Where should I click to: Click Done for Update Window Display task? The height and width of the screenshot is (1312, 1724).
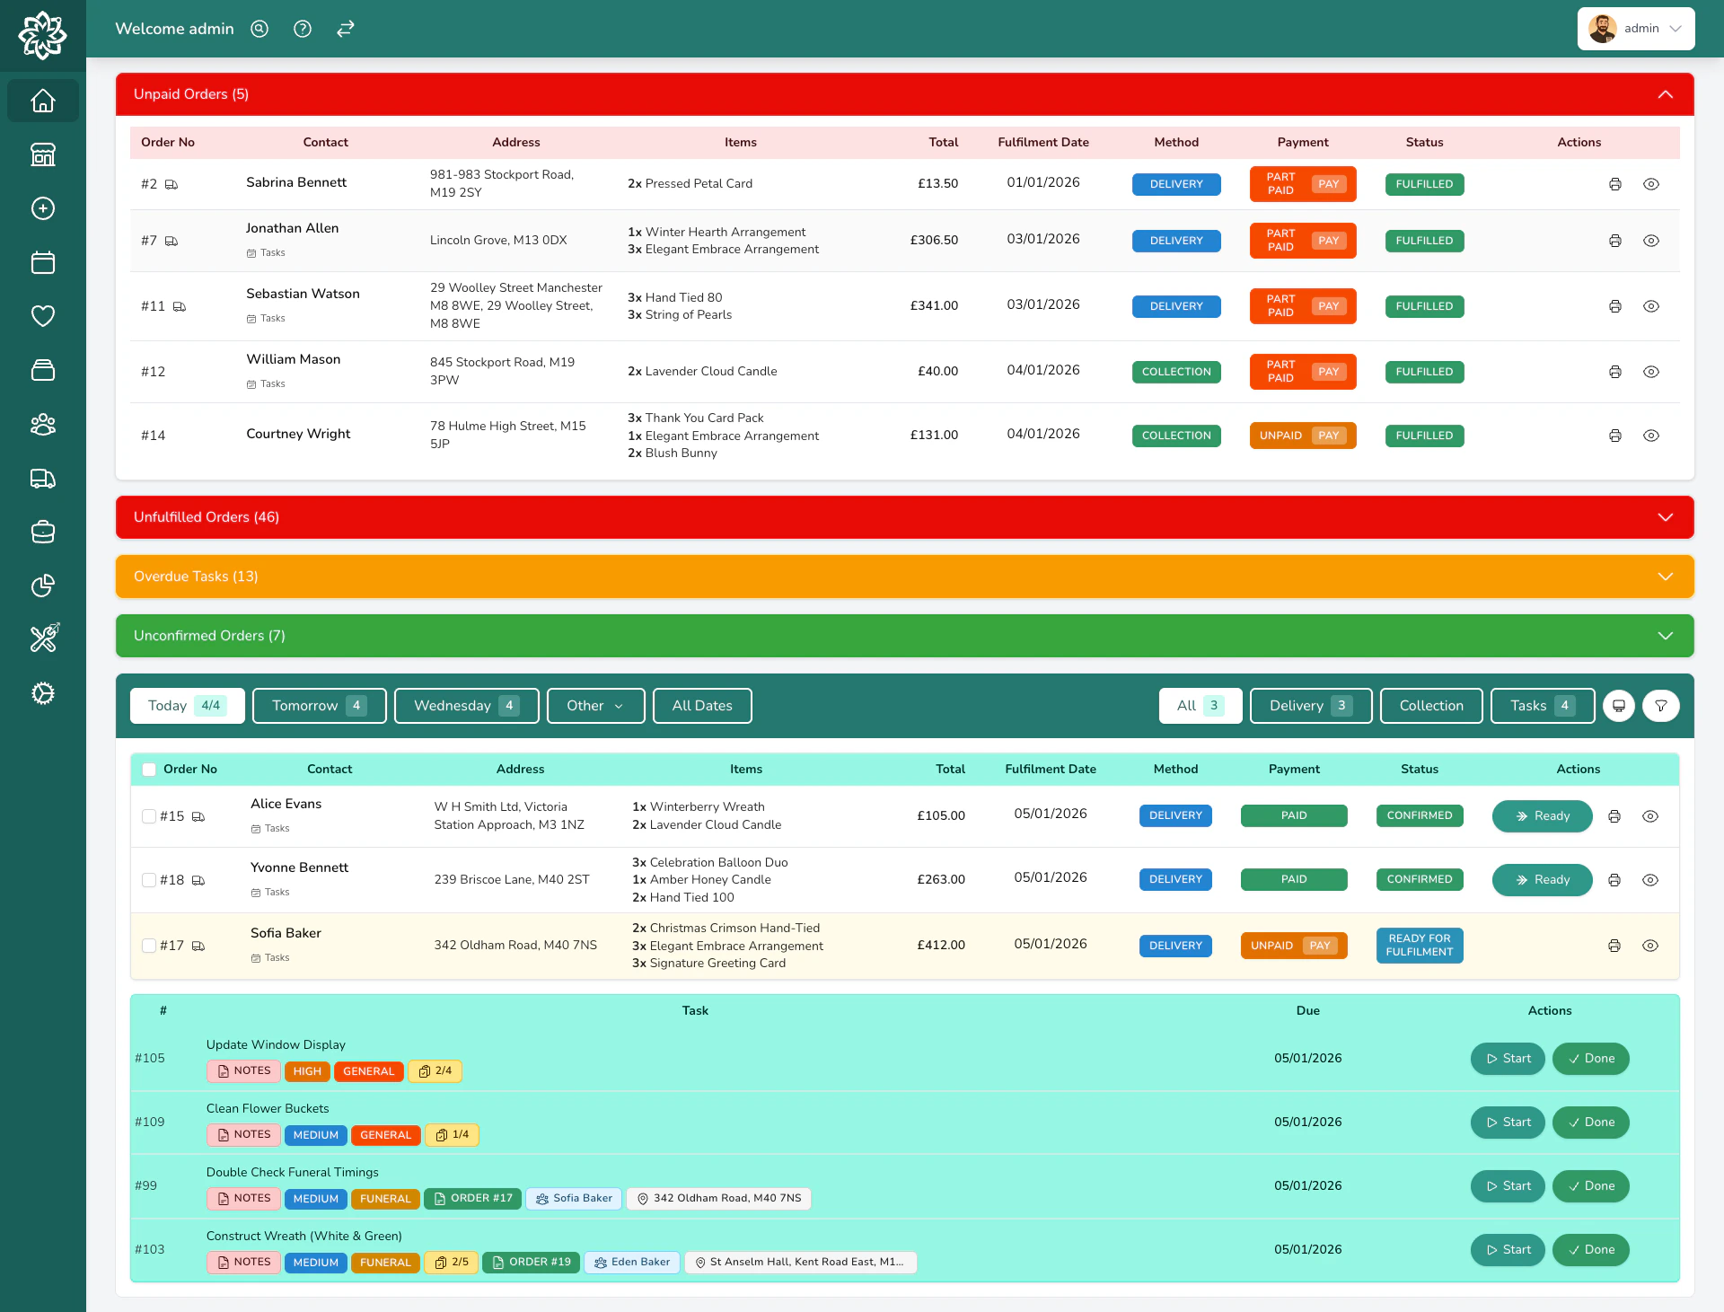[x=1590, y=1059]
